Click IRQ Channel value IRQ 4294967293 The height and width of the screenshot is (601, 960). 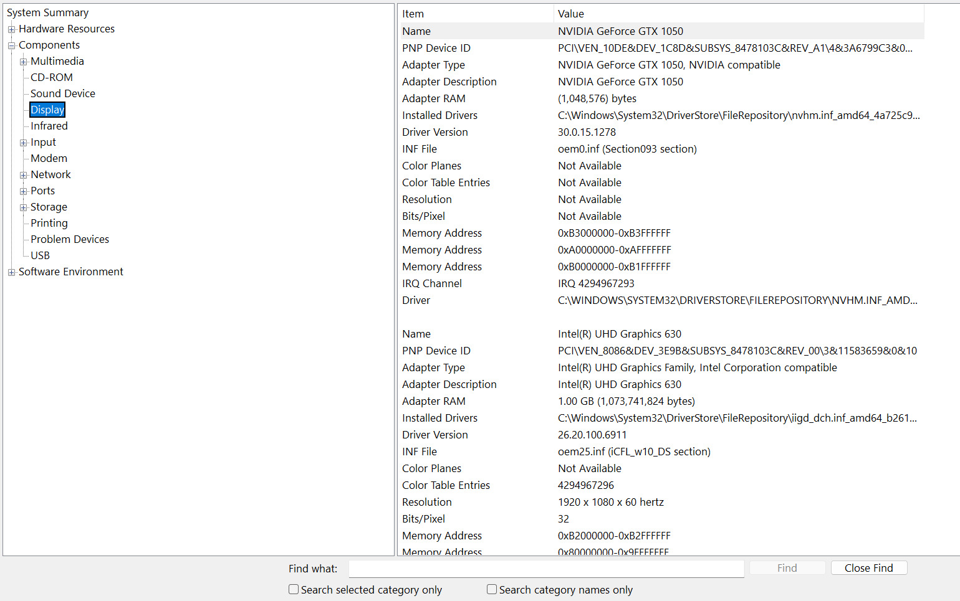coord(596,283)
